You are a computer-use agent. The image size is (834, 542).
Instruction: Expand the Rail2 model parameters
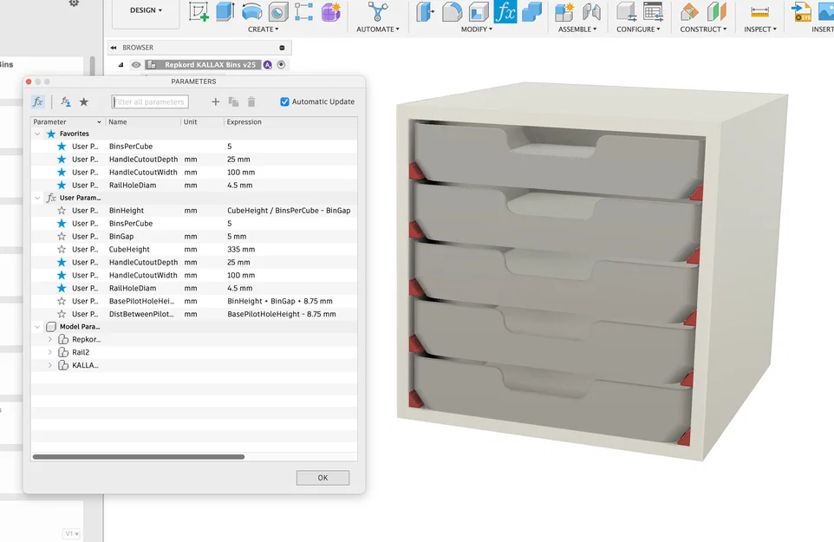click(x=49, y=352)
